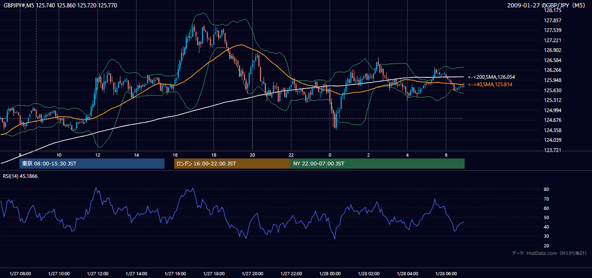Click price axis value 125.948
The height and width of the screenshot is (278, 592).
pyautogui.click(x=553, y=80)
